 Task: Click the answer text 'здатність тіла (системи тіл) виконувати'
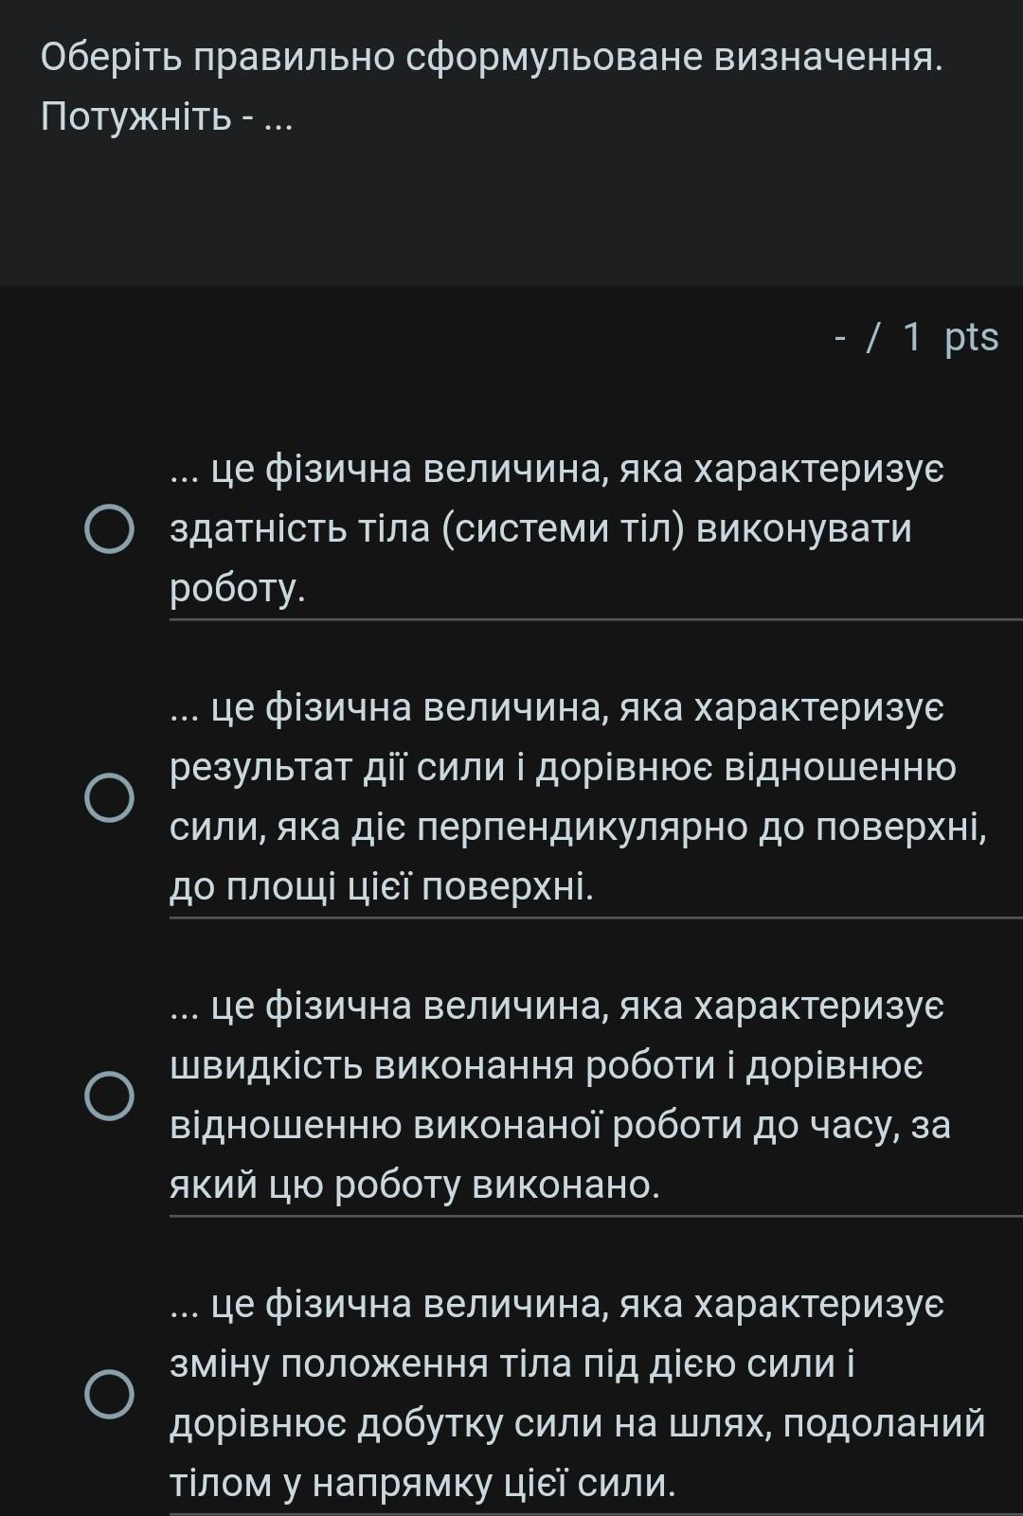point(540,528)
